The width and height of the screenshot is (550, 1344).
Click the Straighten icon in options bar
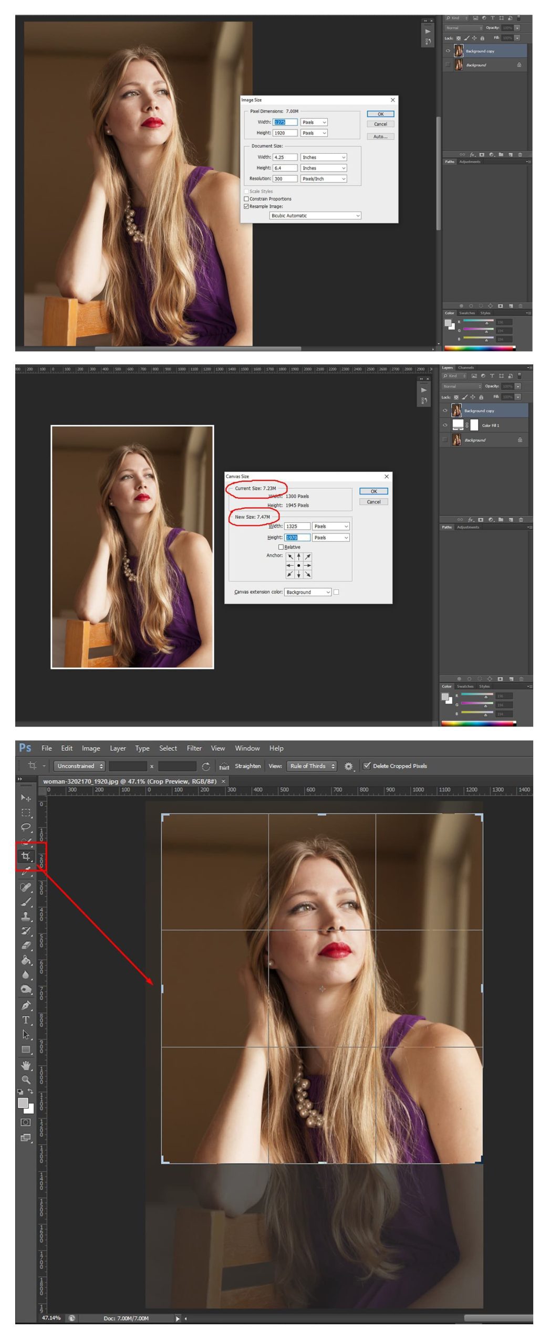point(224,766)
